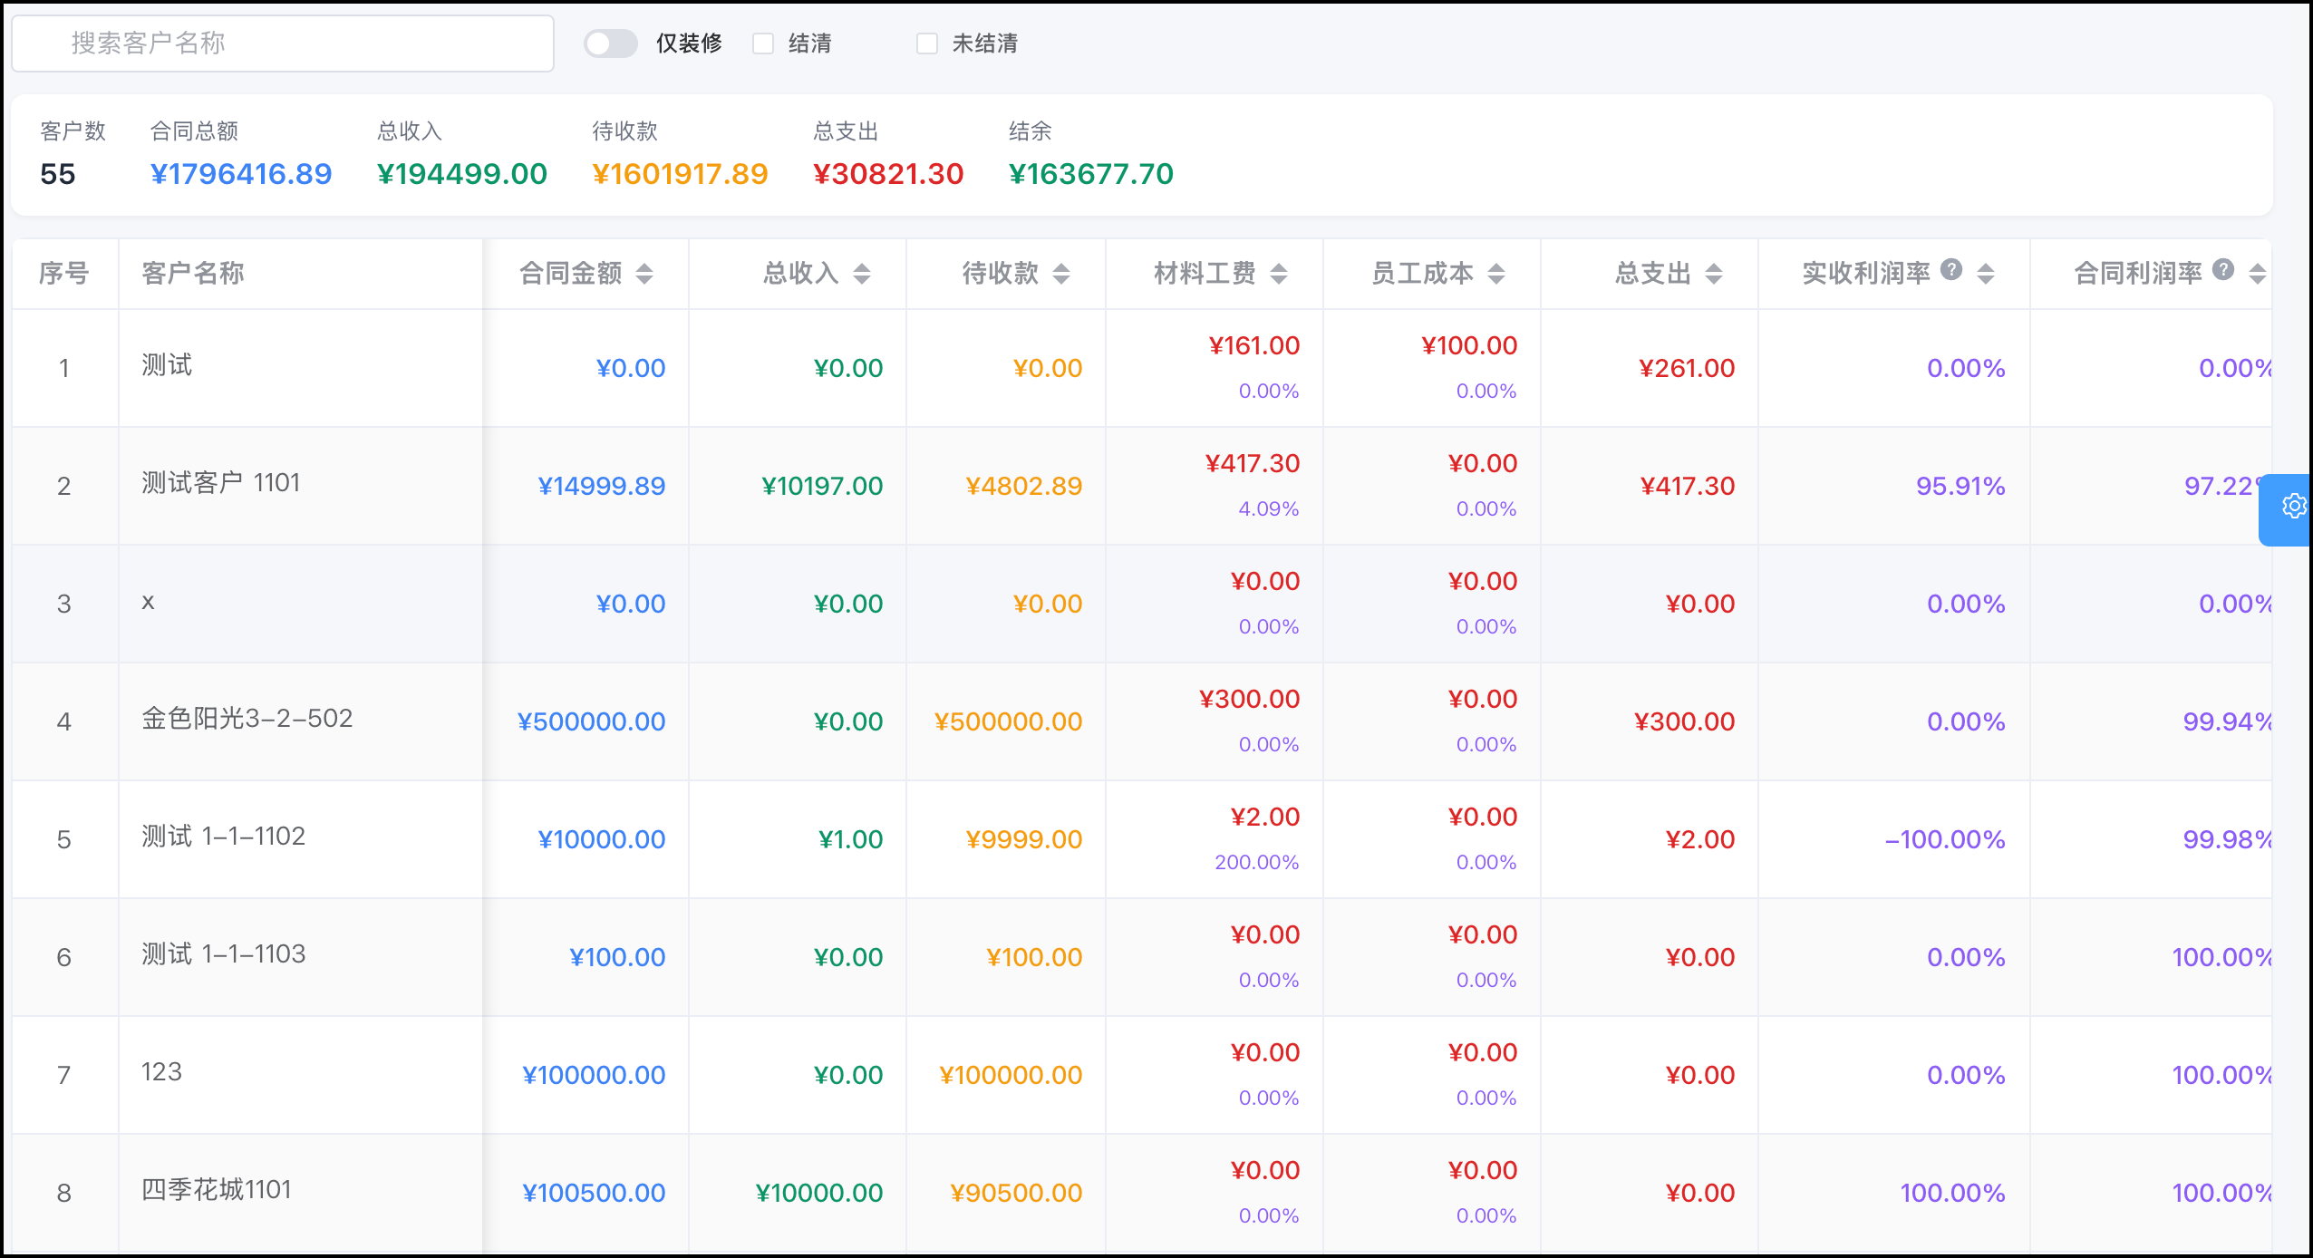
Task: Sort by 员工成本 column
Action: [1496, 274]
